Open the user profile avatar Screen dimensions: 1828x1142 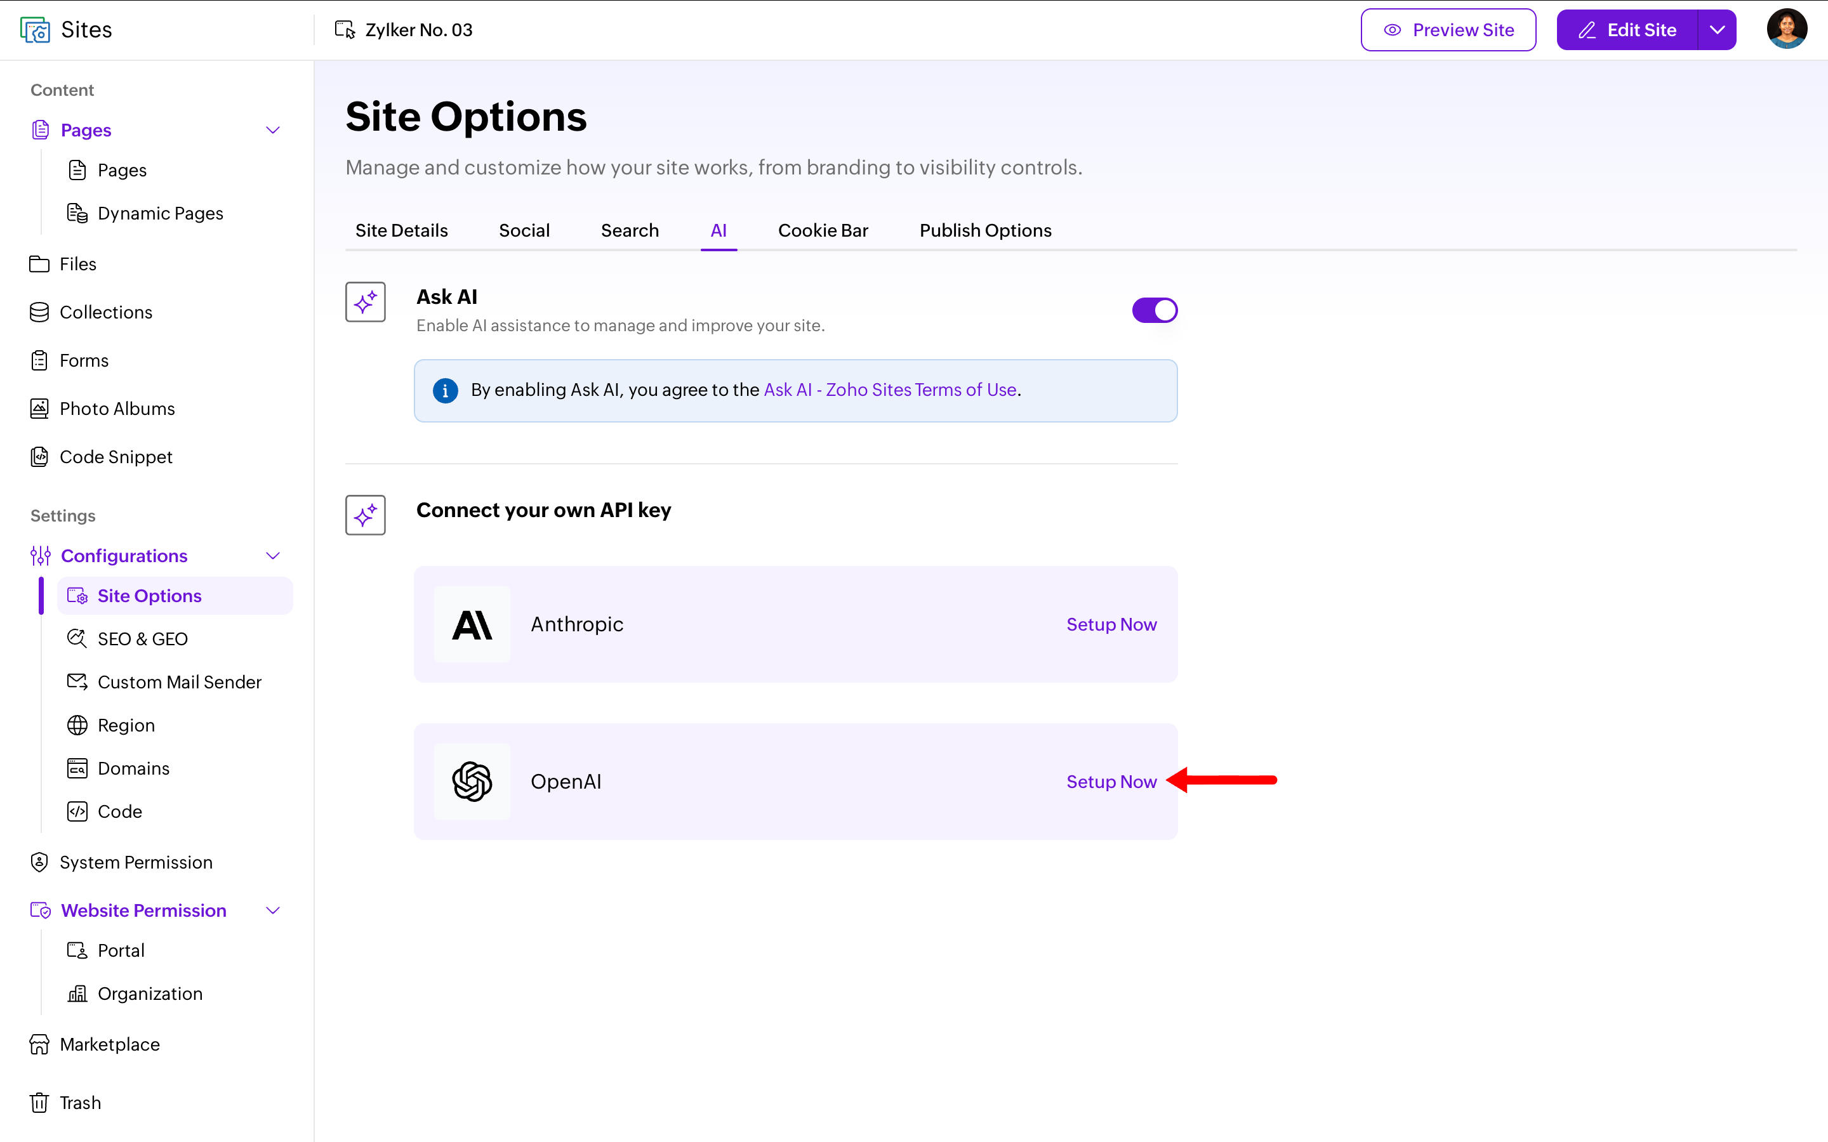pyautogui.click(x=1787, y=29)
